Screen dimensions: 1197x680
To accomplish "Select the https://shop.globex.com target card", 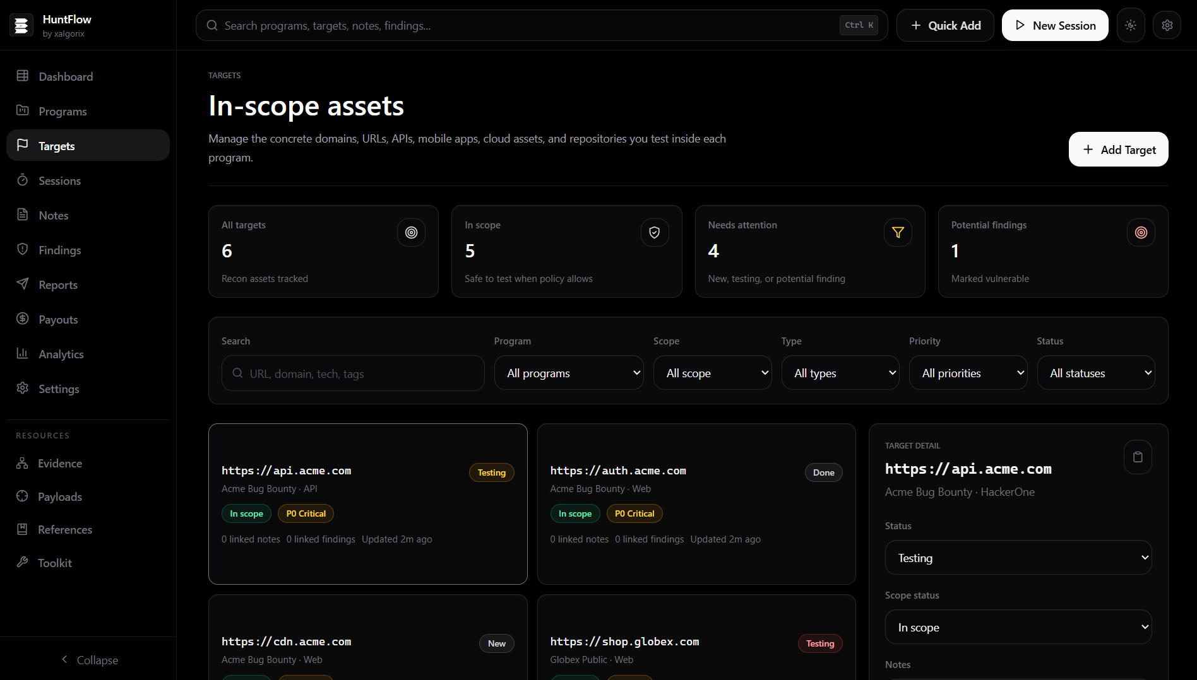I will point(696,637).
